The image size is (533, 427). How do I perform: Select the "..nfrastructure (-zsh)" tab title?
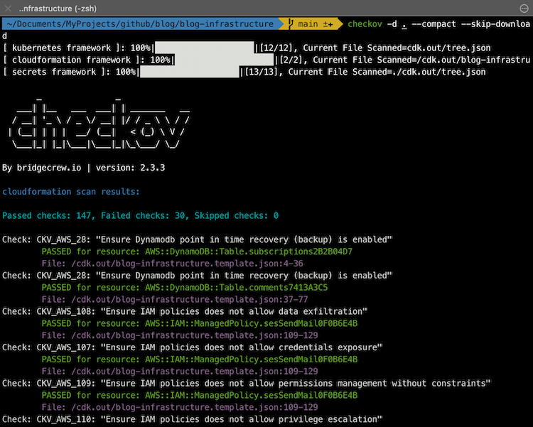coord(58,9)
